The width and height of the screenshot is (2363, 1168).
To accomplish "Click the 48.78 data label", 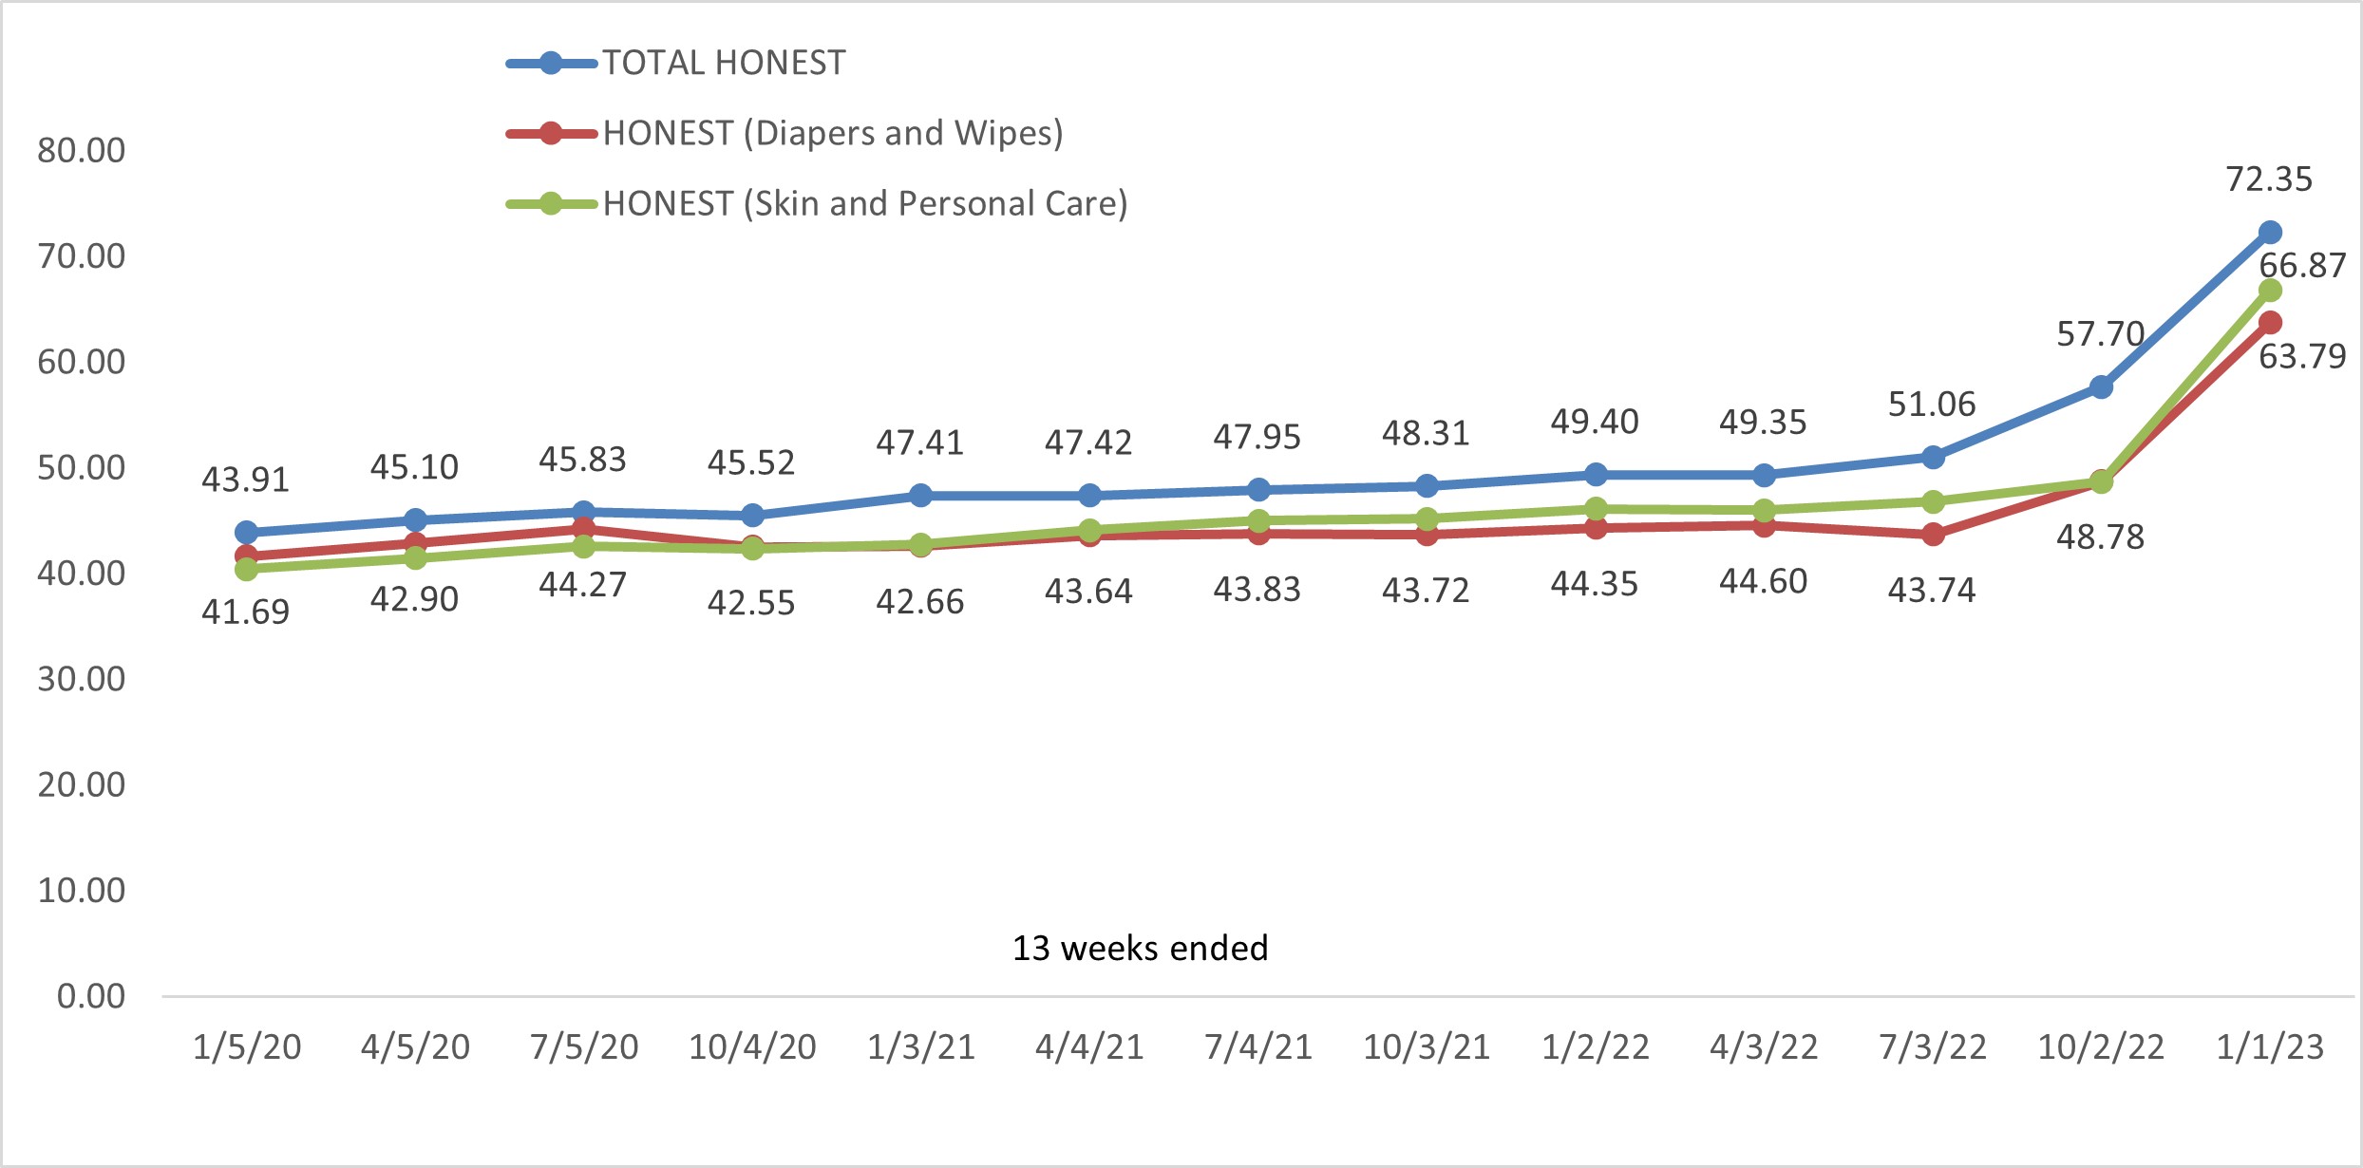I will [x=2100, y=537].
